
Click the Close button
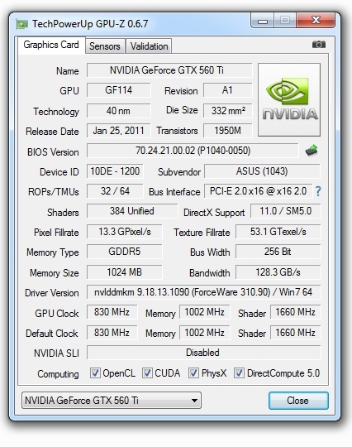pos(298,401)
